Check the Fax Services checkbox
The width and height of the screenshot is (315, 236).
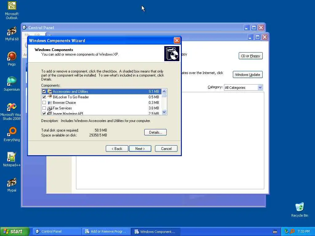(44, 108)
